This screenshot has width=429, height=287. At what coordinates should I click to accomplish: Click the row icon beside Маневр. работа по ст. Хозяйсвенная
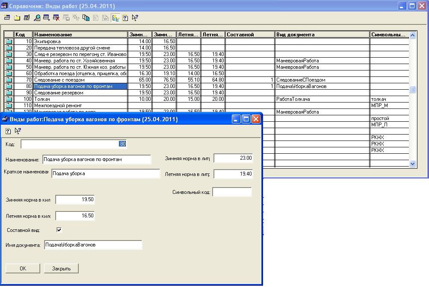point(9,61)
